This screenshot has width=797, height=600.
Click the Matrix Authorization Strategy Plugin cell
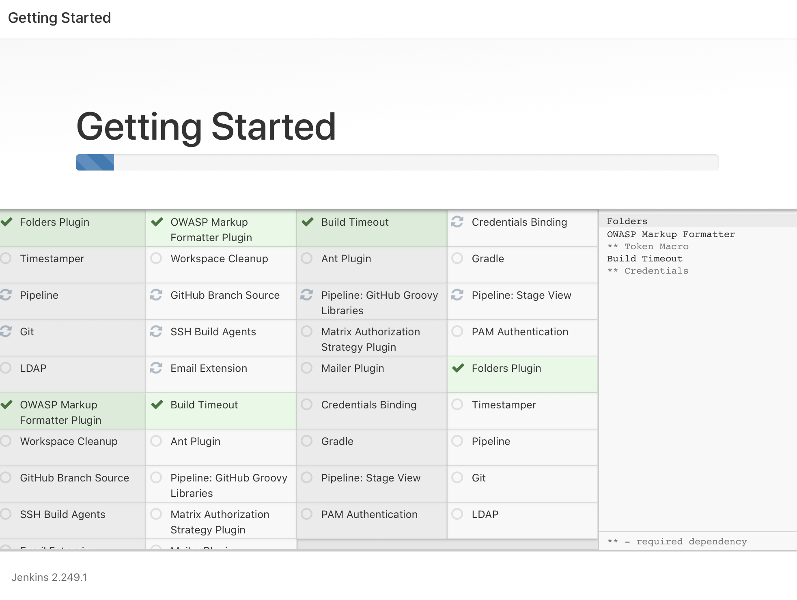click(370, 339)
